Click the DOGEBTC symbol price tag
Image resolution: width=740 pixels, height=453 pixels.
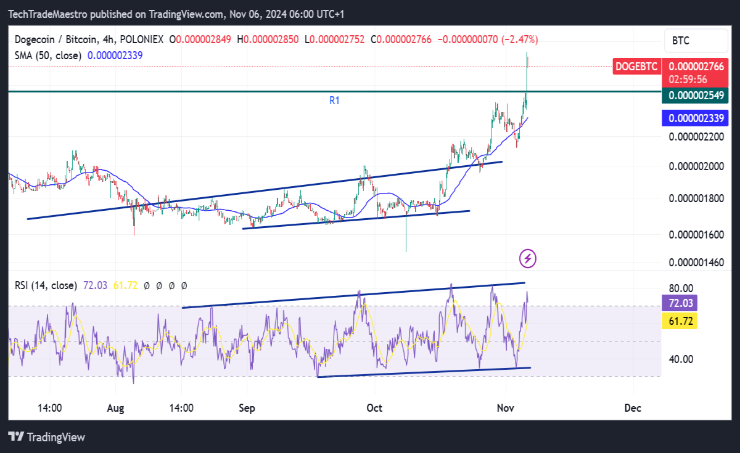click(636, 66)
